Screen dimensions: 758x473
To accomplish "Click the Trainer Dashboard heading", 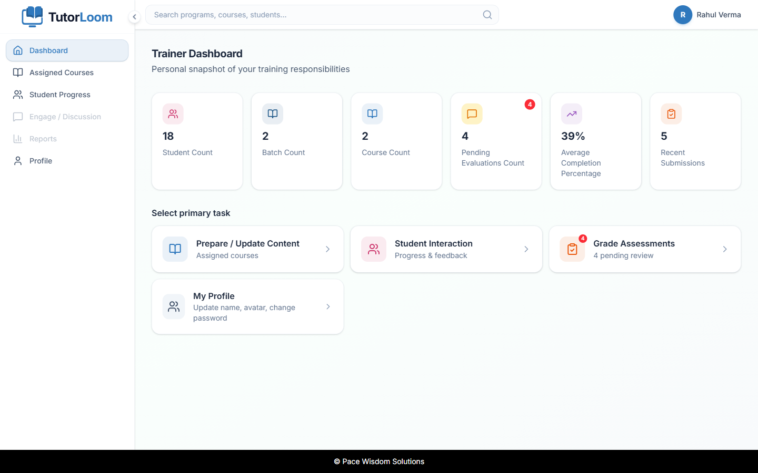I will point(197,54).
